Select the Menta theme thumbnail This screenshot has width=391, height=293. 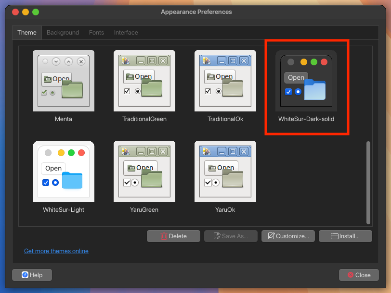pos(64,81)
